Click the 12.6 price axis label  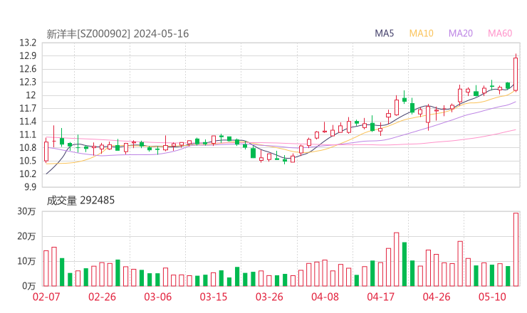[x=28, y=69]
